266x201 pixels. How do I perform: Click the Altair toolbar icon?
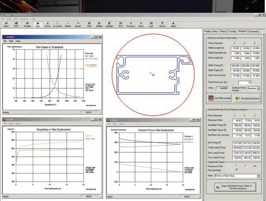click(x=173, y=25)
